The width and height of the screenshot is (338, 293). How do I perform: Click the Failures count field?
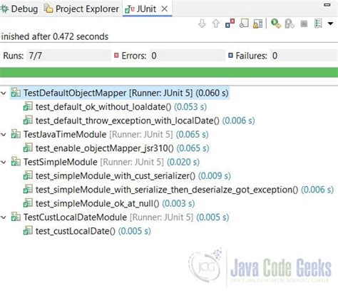304,56
